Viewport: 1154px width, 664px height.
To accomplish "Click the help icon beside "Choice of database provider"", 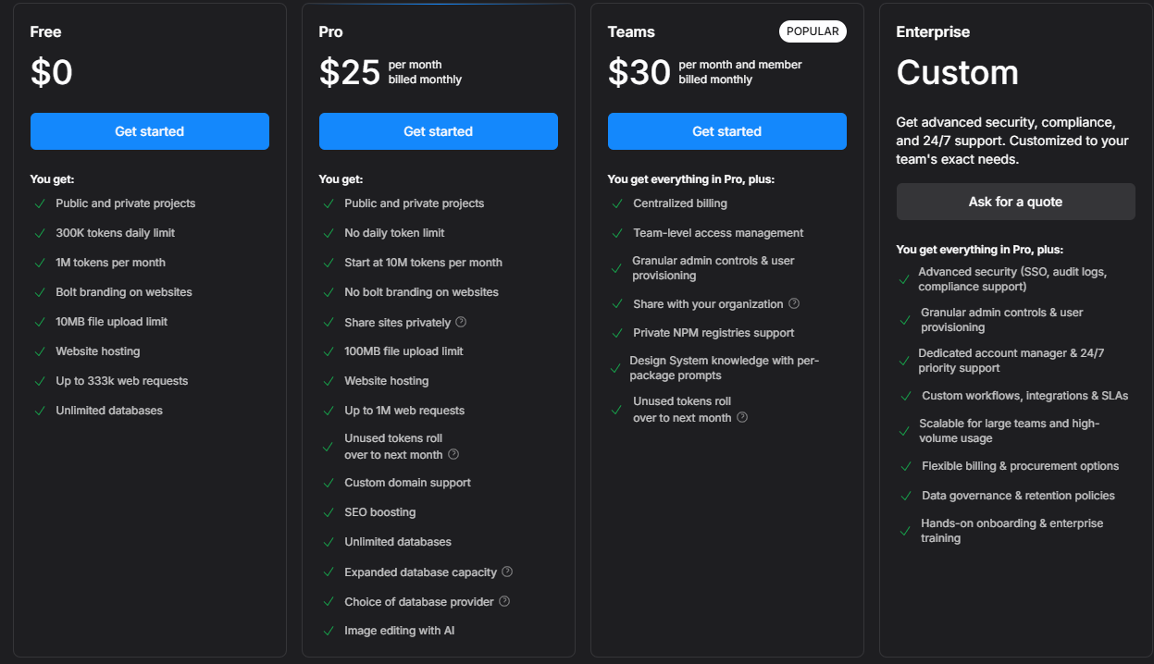I will coord(504,601).
